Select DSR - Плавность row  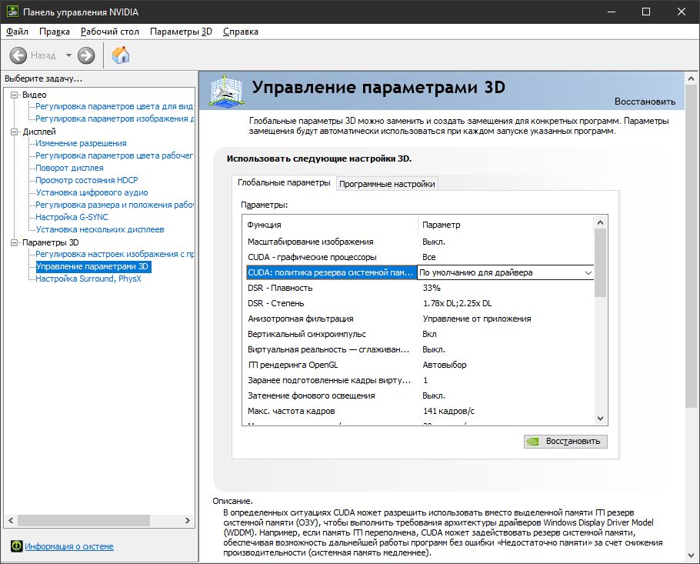(420, 288)
